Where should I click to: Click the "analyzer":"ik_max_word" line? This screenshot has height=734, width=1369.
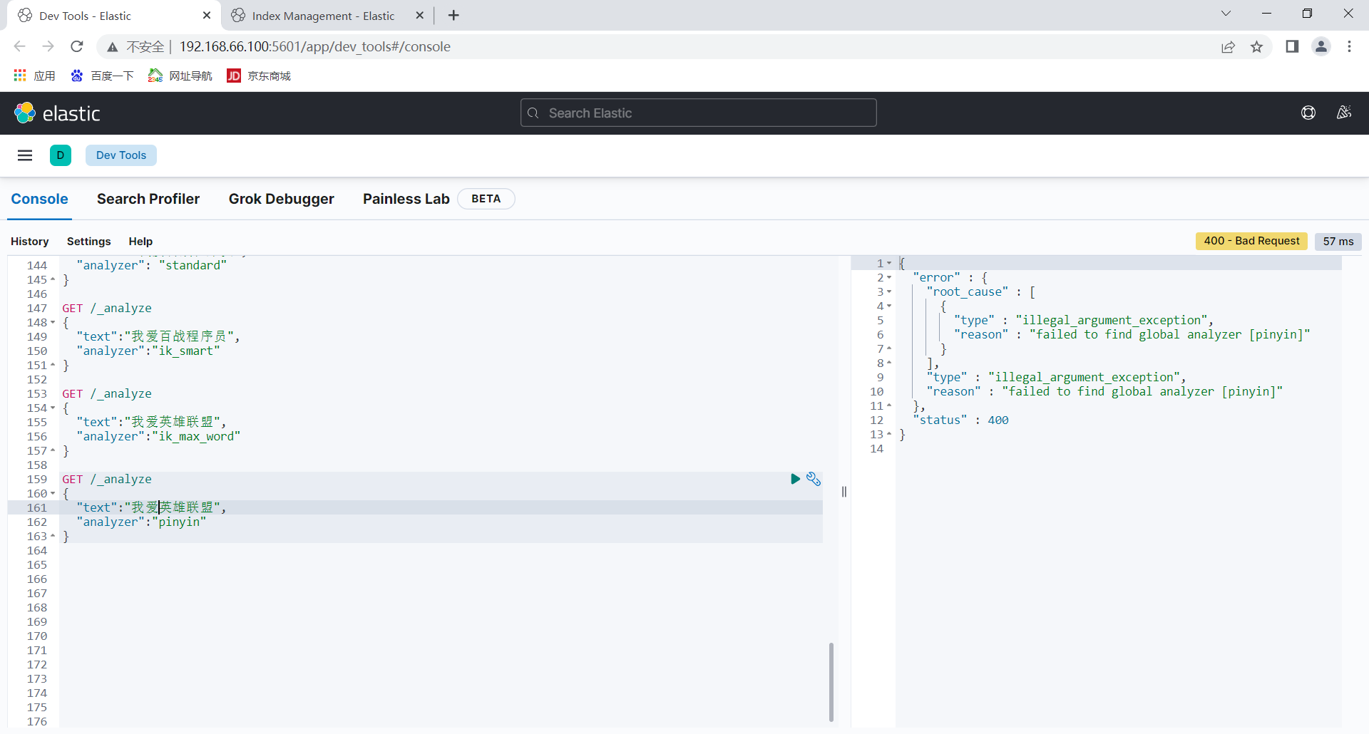click(158, 436)
